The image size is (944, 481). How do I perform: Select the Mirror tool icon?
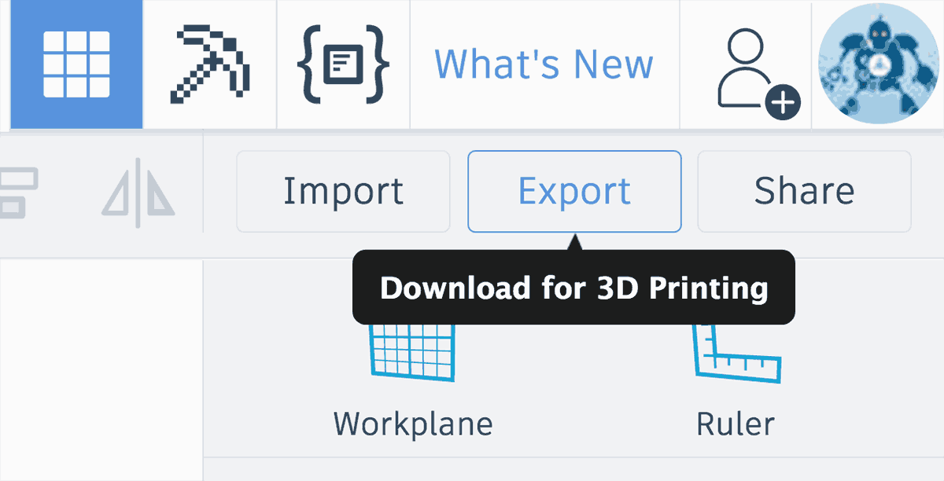point(138,193)
